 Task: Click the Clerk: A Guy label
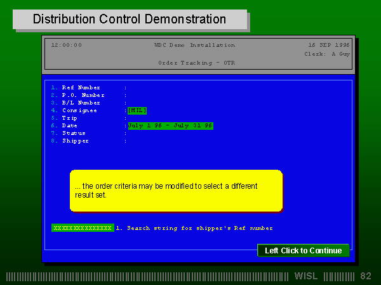pyautogui.click(x=327, y=54)
